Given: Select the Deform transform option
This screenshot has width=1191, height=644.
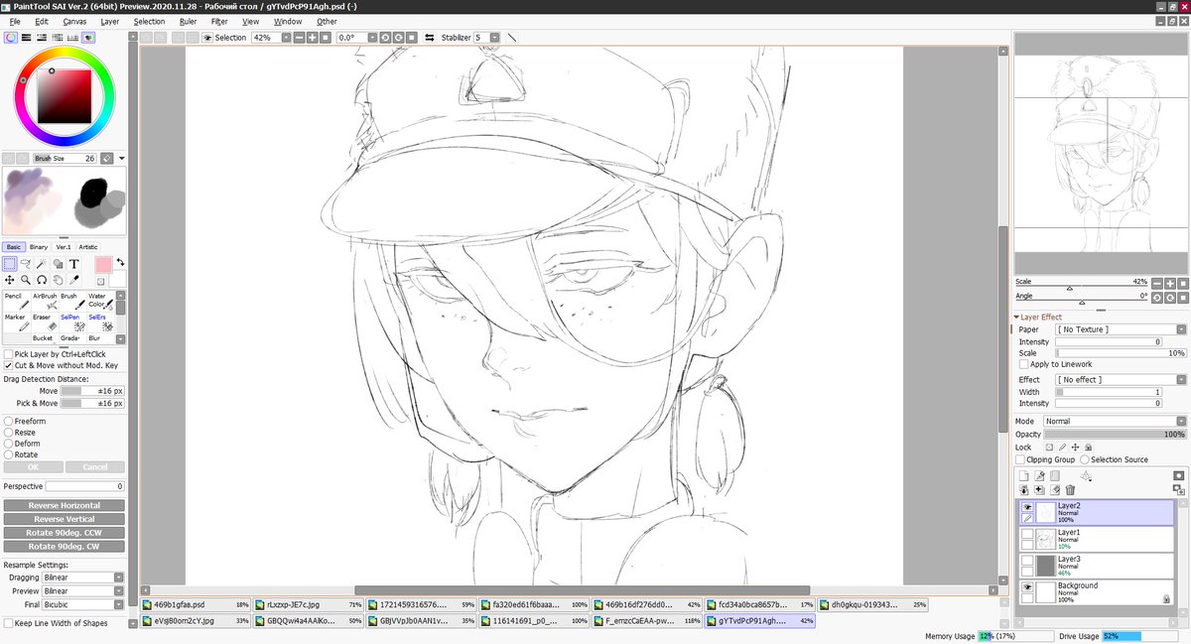Looking at the screenshot, I should click(9, 444).
